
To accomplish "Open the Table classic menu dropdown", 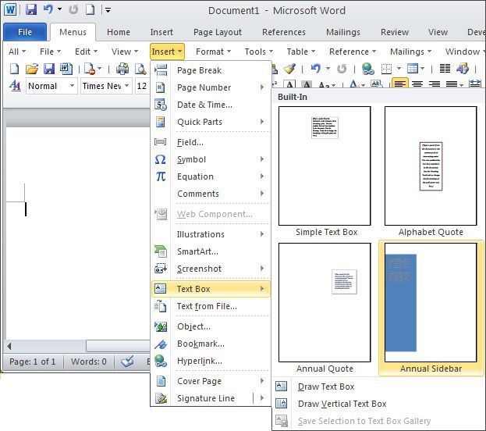I will (x=300, y=52).
